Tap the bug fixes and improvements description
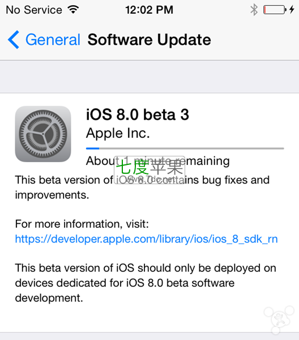This screenshot has width=299, height=340. [x=142, y=188]
